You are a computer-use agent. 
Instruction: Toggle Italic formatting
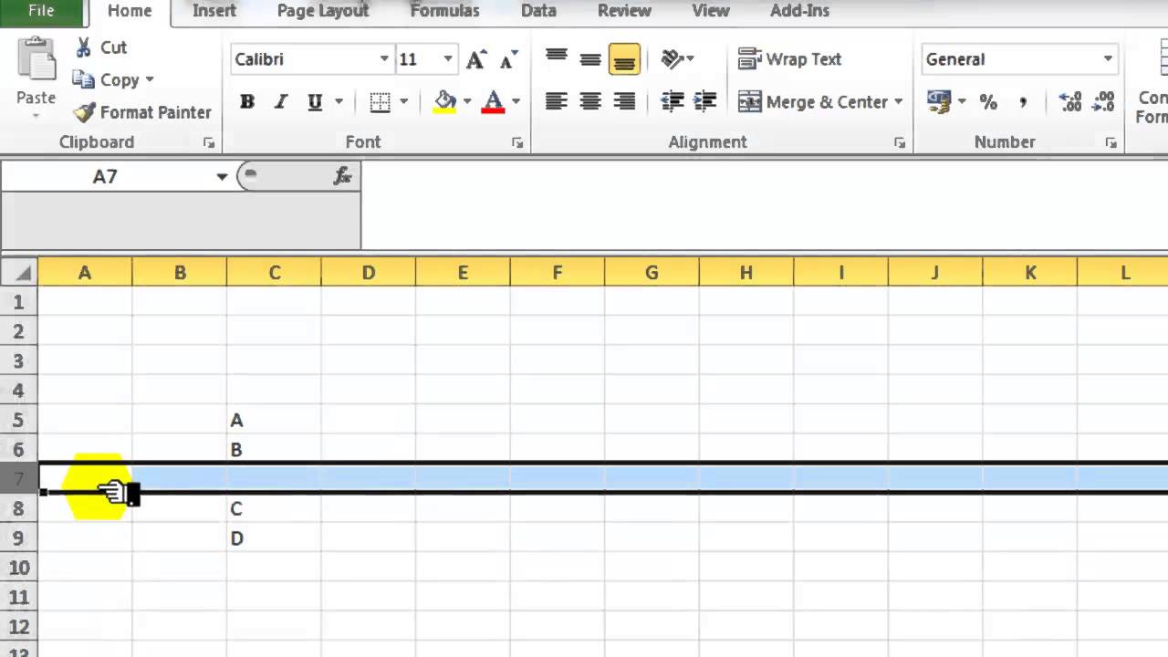[281, 102]
